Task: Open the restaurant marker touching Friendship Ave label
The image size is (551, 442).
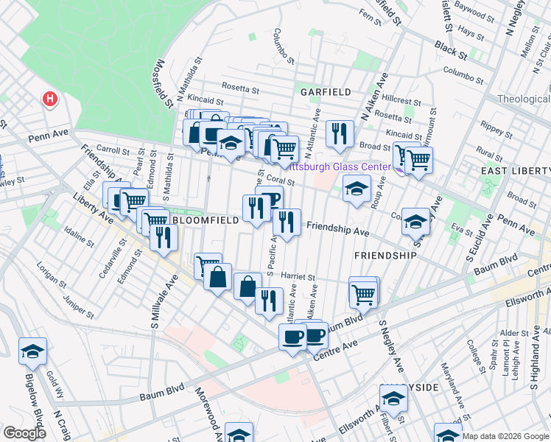Action: click(287, 223)
